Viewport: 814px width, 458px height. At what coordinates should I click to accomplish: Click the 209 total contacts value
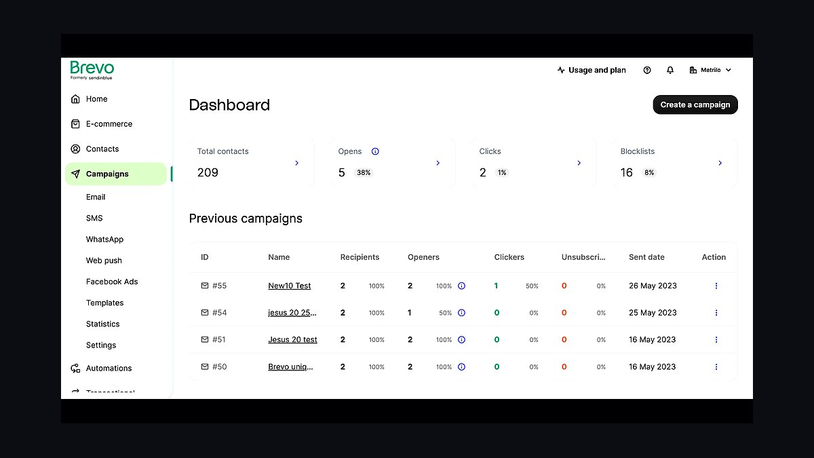[208, 172]
